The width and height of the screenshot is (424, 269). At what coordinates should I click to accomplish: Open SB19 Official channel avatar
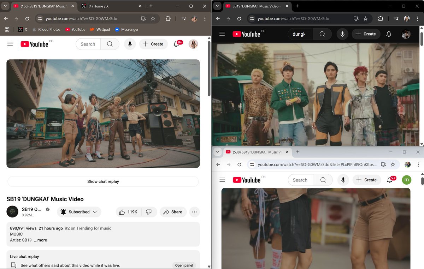coord(12,211)
